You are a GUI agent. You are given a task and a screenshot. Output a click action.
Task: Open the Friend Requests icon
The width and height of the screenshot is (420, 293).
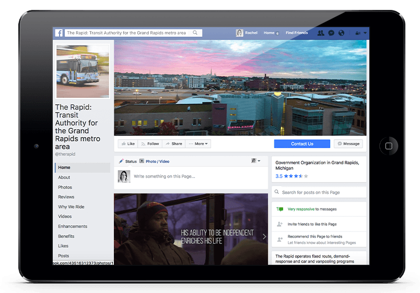point(321,33)
